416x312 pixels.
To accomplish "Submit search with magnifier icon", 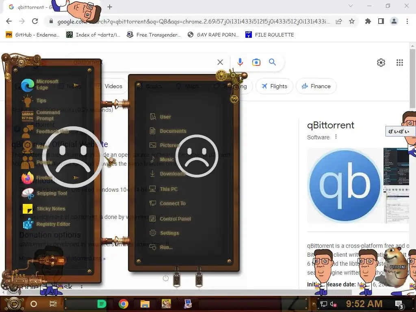I will 272,62.
